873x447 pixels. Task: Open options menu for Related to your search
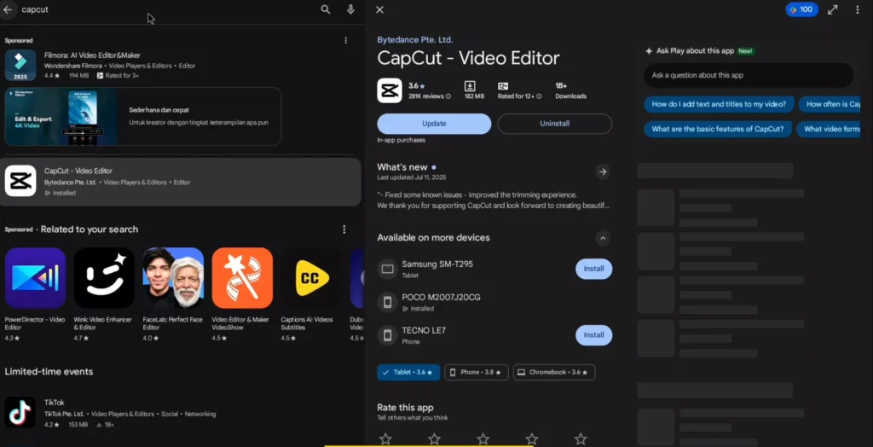click(344, 229)
